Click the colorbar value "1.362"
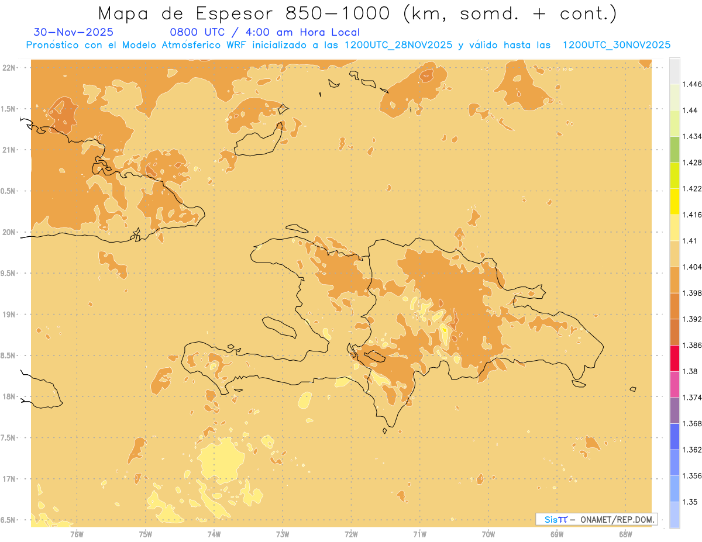This screenshot has height=542, width=702. 692,450
